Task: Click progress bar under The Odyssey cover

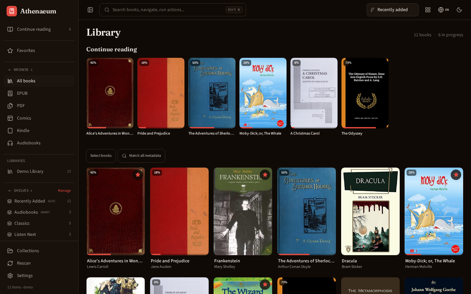Action: tap(365, 128)
